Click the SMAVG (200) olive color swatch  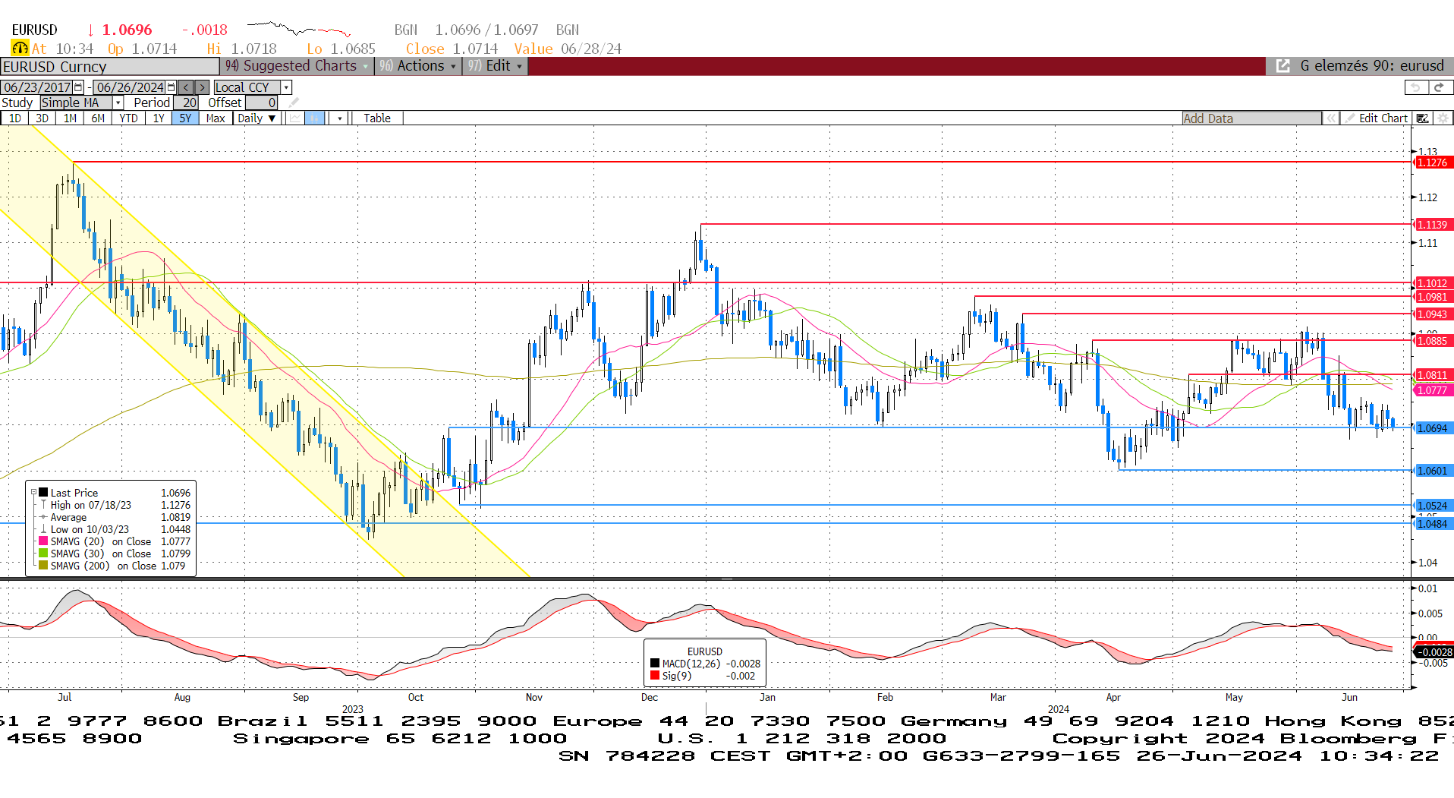43,566
